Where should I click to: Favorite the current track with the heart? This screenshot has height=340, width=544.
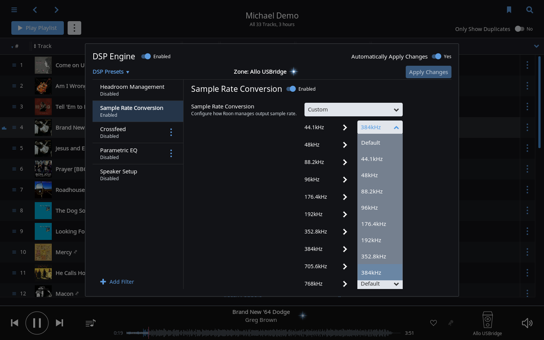coord(433,323)
